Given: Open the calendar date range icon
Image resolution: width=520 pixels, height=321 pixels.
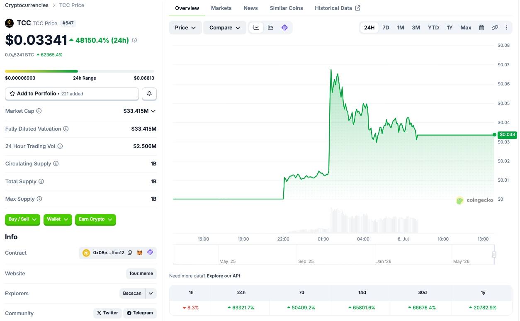Looking at the screenshot, I should click(481, 27).
